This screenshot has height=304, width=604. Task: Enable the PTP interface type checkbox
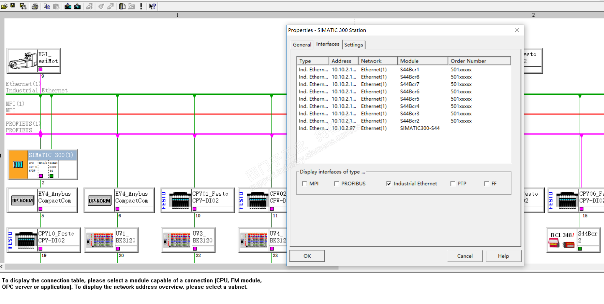(x=452, y=184)
